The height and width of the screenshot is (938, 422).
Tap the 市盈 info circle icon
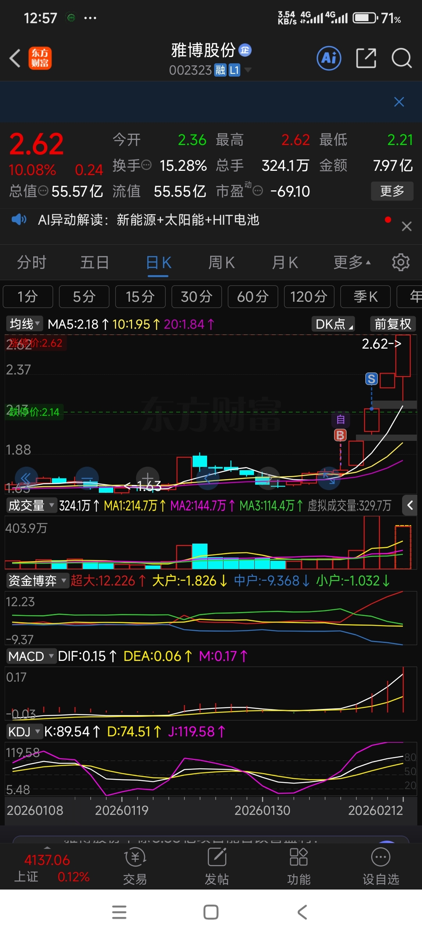(257, 191)
